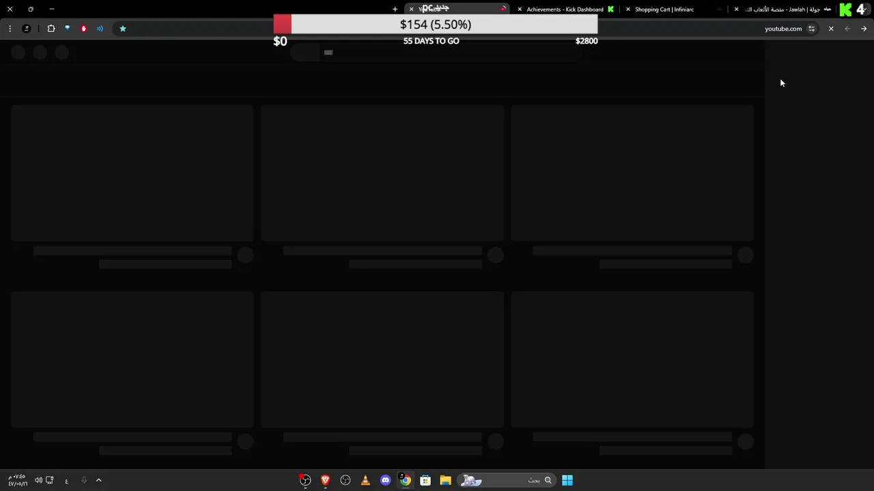Open Microsoft Store from the taskbar
874x491 pixels.
[x=425, y=480]
